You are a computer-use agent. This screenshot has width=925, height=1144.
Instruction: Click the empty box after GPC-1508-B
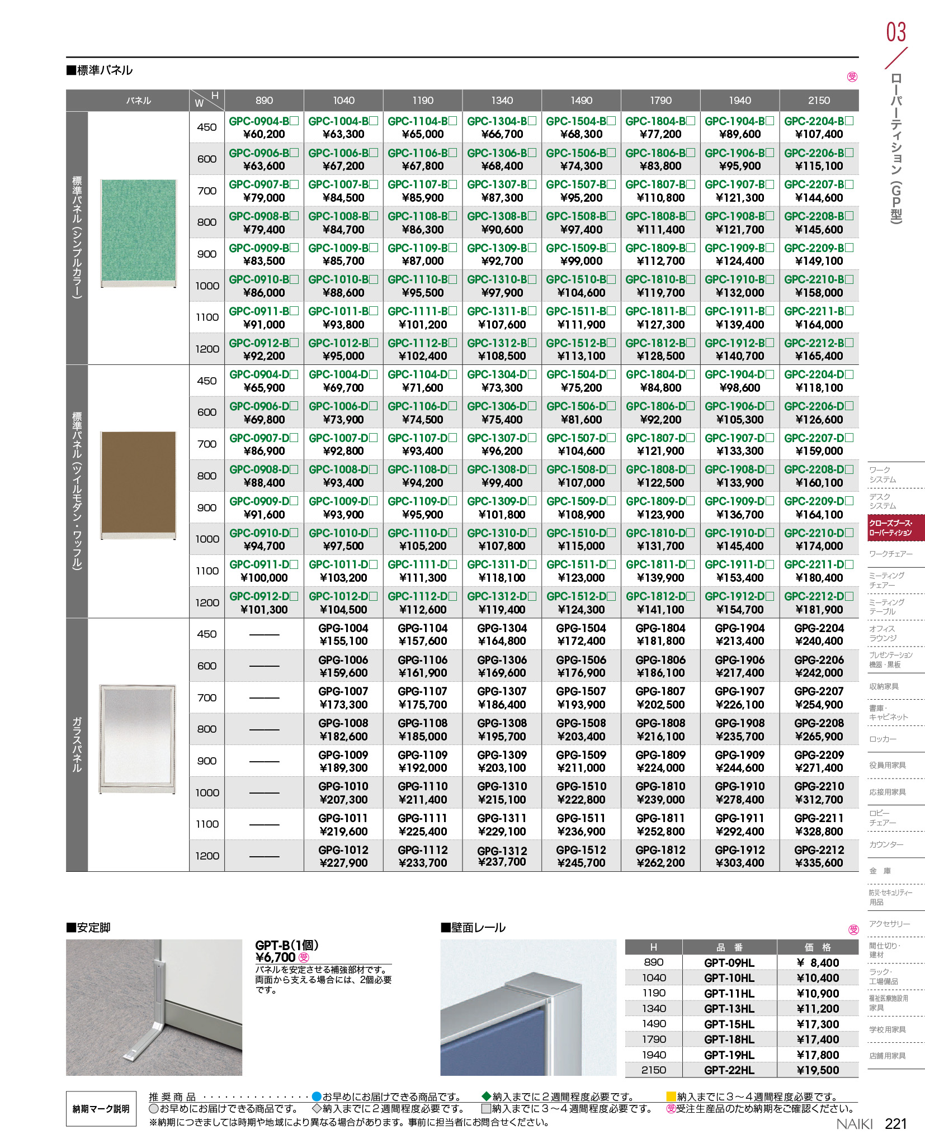pyautogui.click(x=611, y=216)
